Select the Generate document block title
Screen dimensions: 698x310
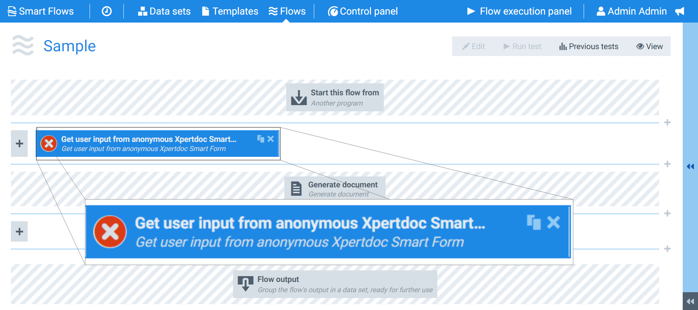coord(343,185)
